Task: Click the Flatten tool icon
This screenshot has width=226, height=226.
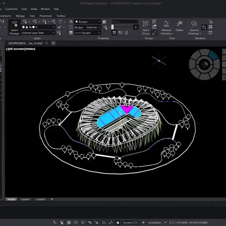Action: pos(180,23)
